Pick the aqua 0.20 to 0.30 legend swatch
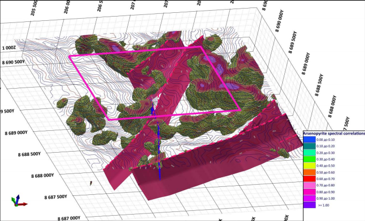The image size is (365, 221). (309, 153)
